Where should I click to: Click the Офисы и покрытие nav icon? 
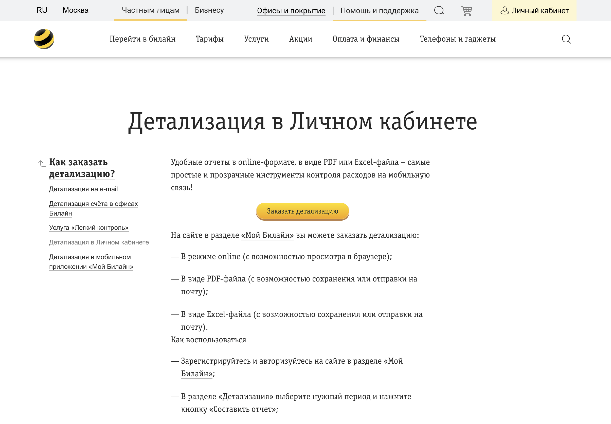(x=291, y=10)
